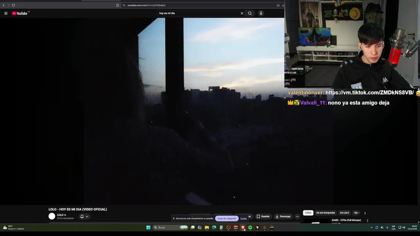Open site settings icon in address bar
The height and width of the screenshot is (236, 420).
click(124, 5)
